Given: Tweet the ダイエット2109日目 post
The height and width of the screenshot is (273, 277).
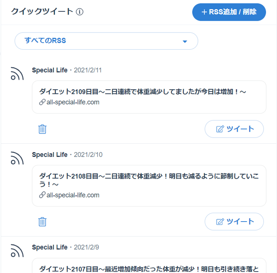Looking at the screenshot, I should tap(234, 129).
